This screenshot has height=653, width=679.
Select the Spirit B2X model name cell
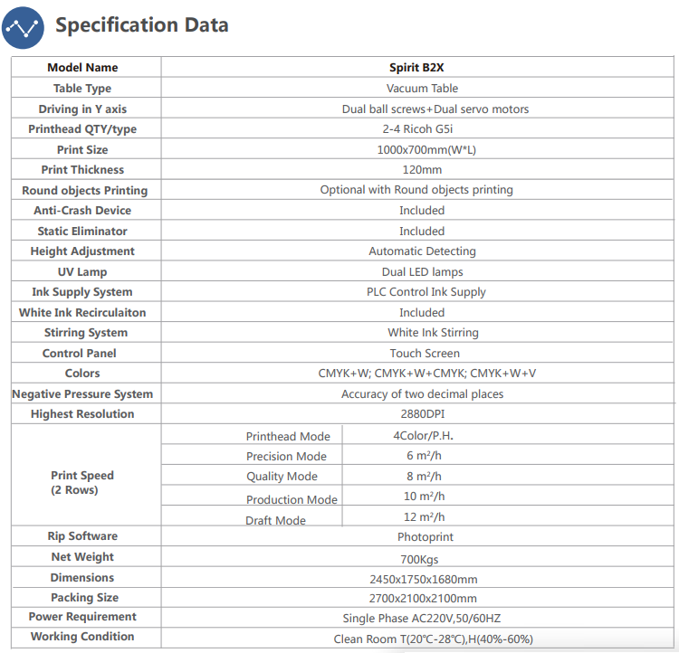[x=416, y=68]
